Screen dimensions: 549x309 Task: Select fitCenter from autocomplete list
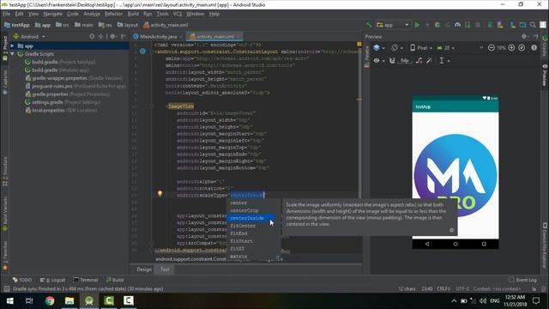pos(243,226)
